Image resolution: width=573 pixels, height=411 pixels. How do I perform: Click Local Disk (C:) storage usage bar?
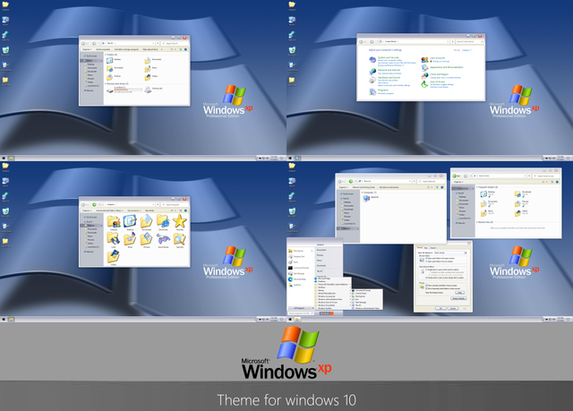click(128, 90)
